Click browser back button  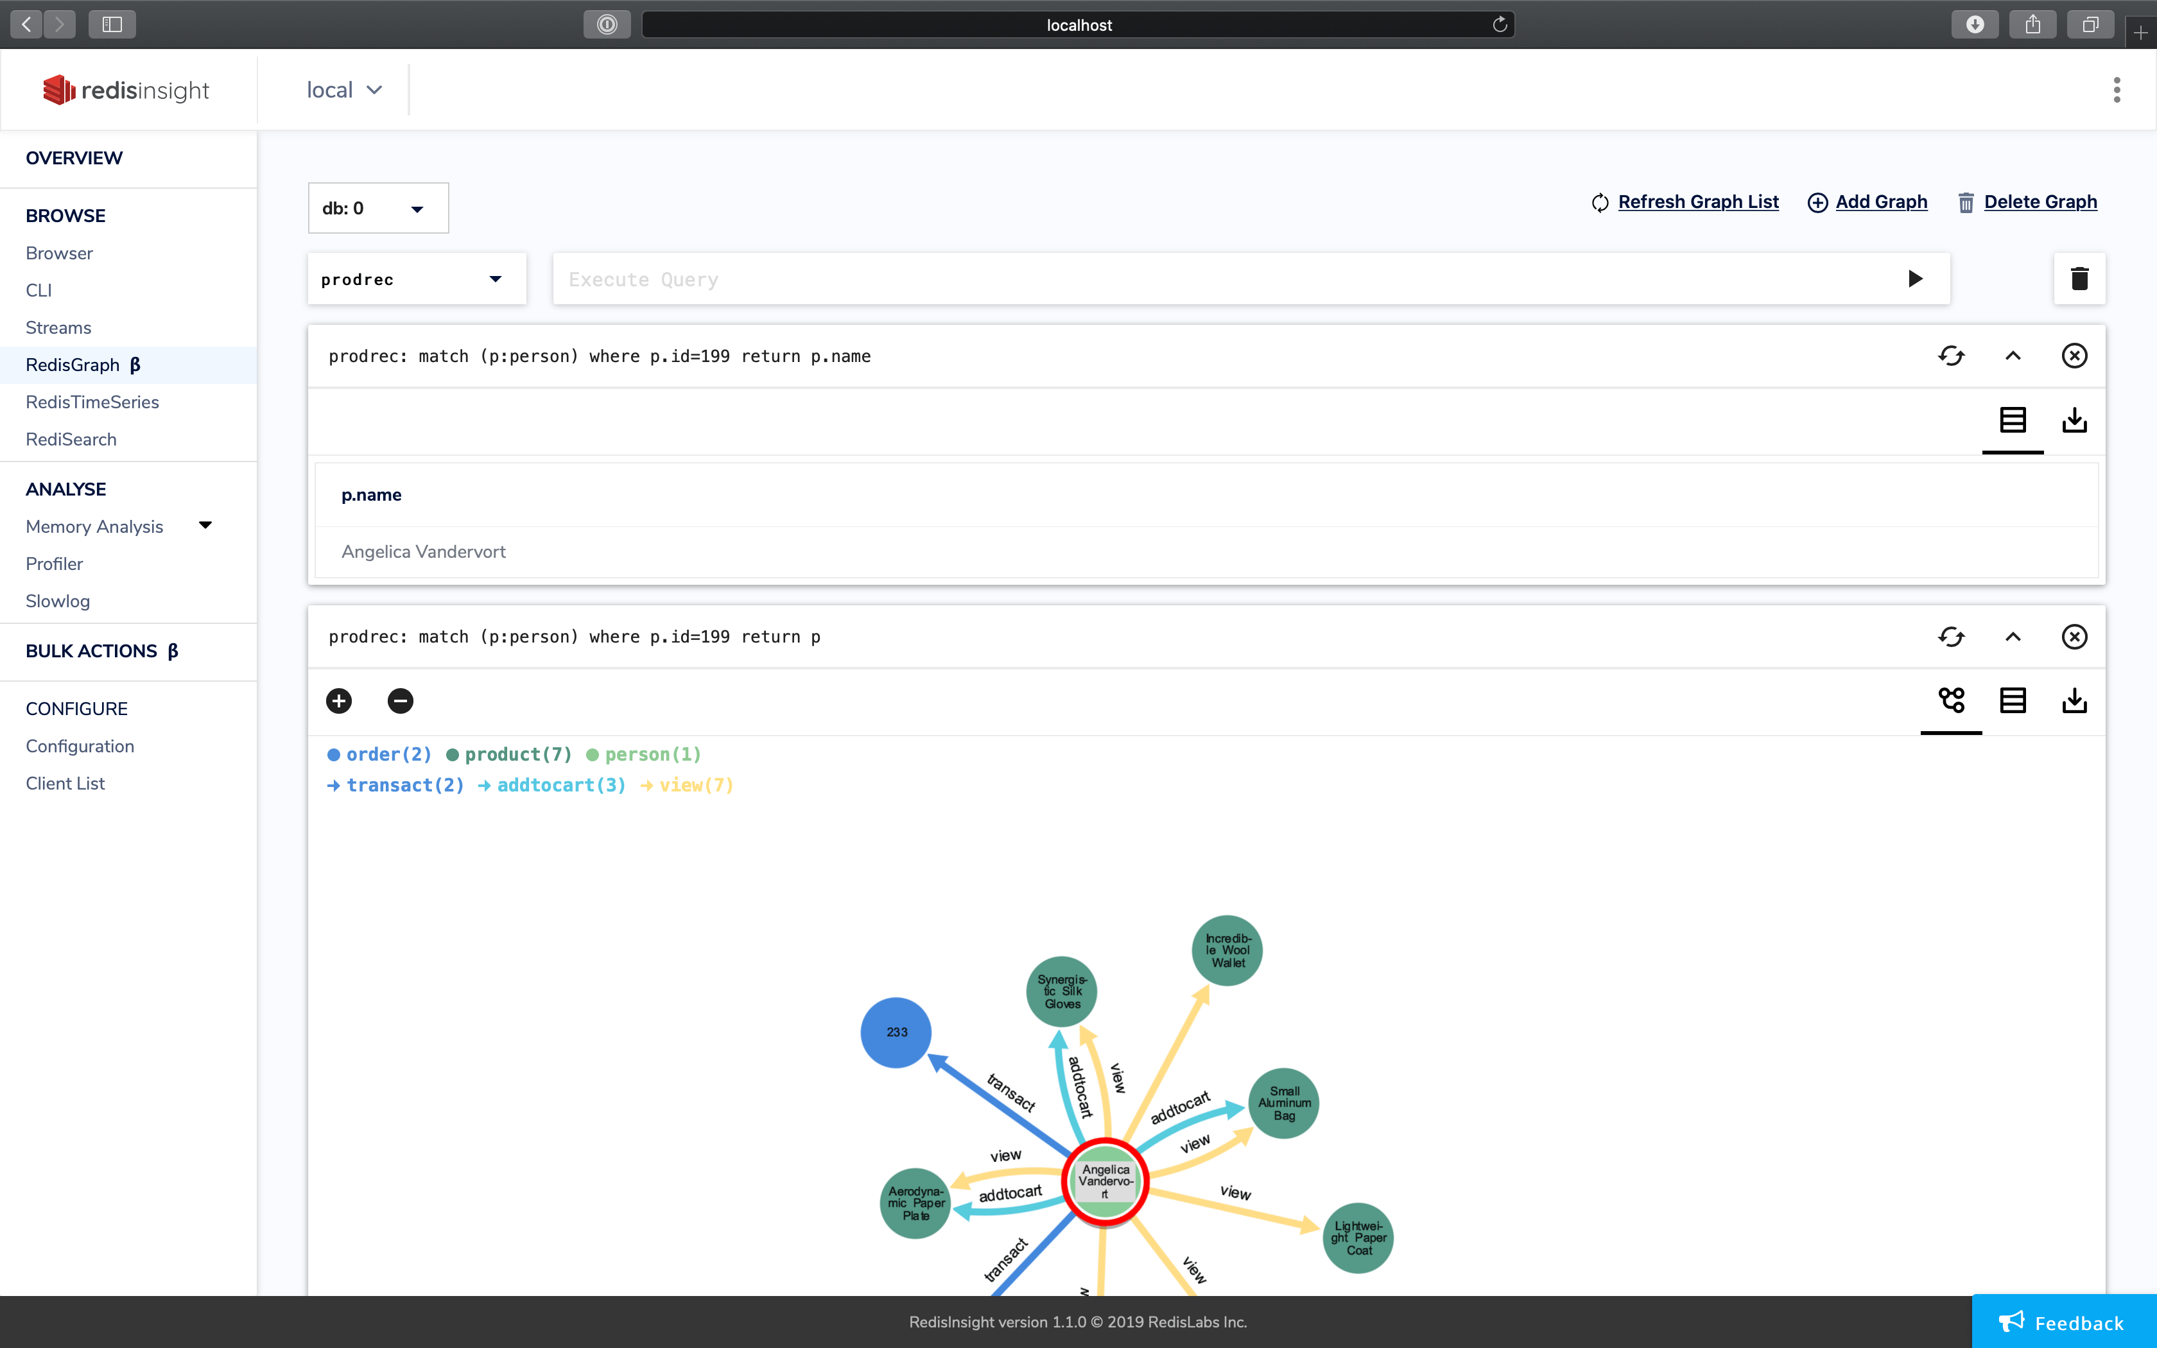(x=27, y=24)
